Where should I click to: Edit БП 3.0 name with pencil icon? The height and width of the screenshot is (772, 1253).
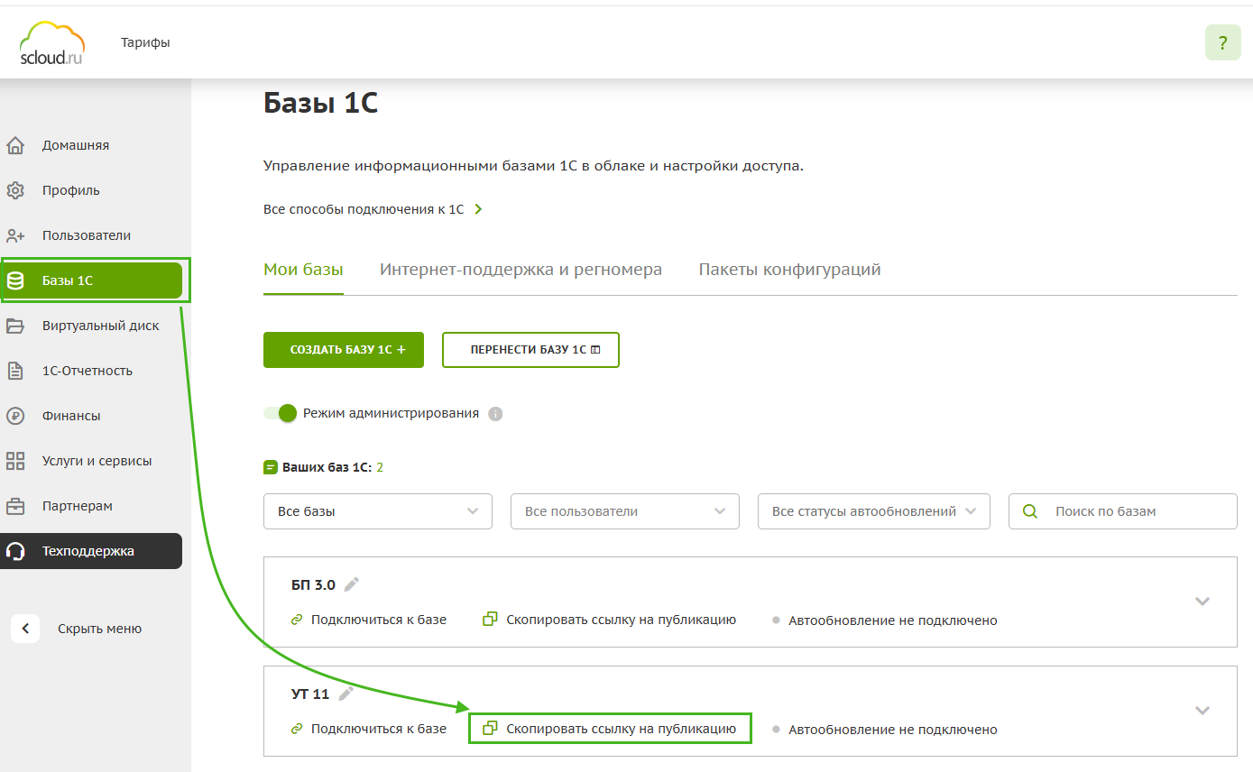coord(352,584)
